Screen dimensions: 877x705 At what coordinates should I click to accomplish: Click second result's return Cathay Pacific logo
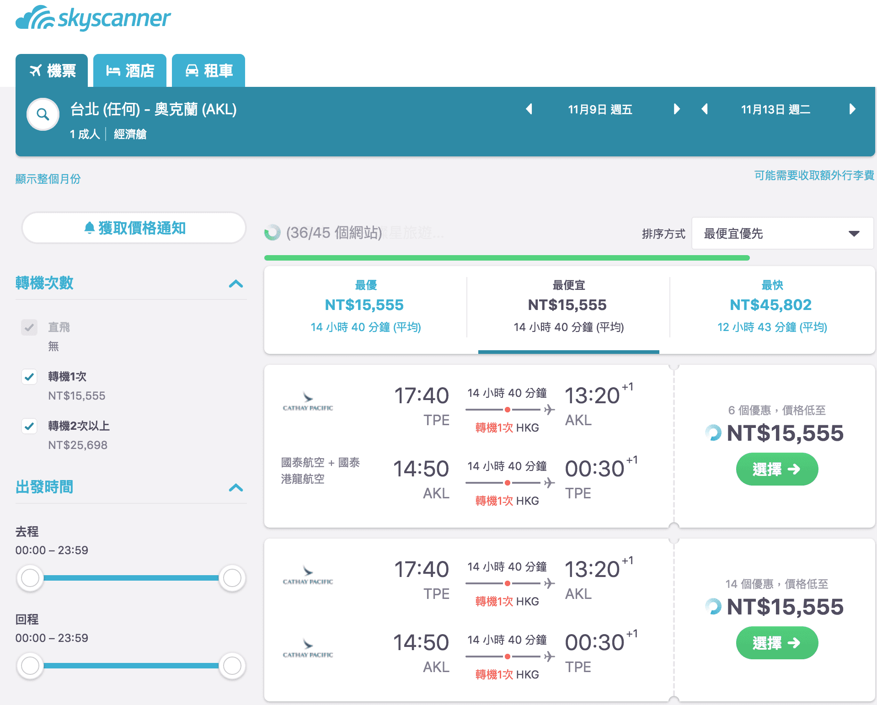pyautogui.click(x=308, y=648)
